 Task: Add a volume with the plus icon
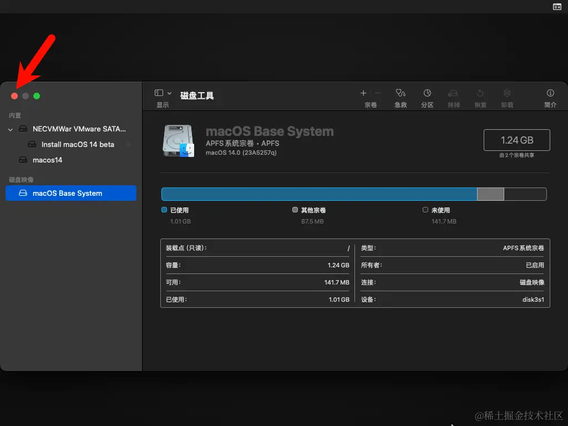[363, 93]
